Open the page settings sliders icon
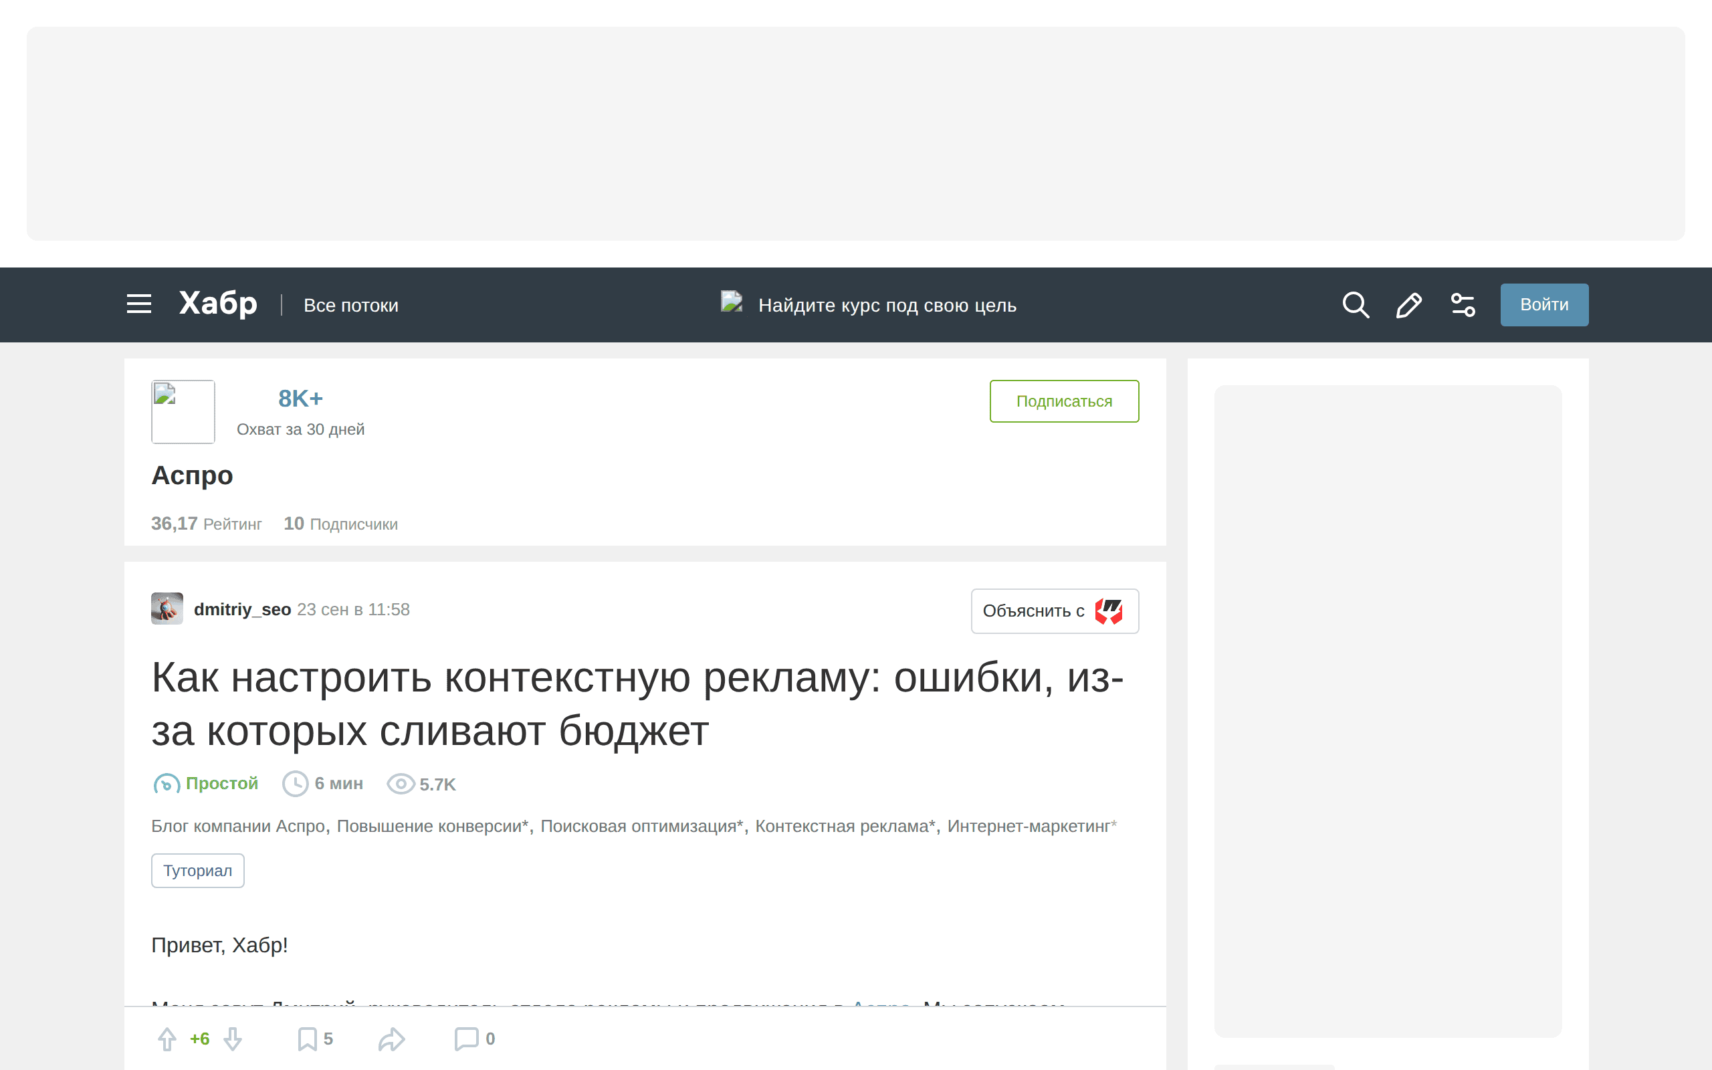The image size is (1712, 1070). coord(1463,305)
